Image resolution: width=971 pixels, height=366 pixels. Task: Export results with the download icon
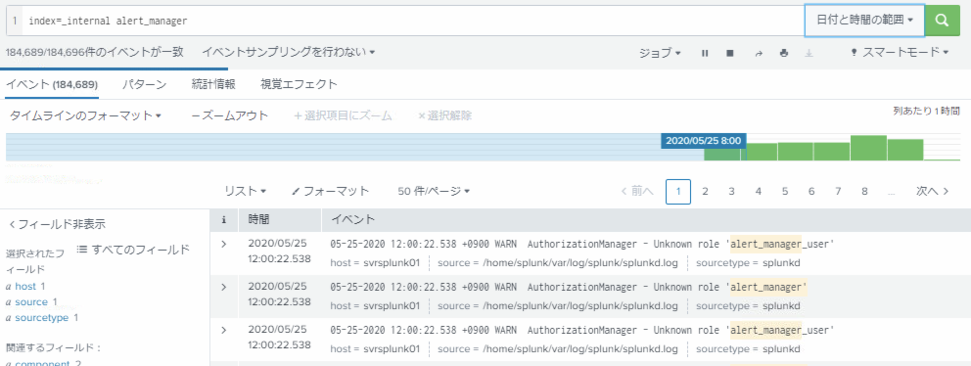(809, 53)
